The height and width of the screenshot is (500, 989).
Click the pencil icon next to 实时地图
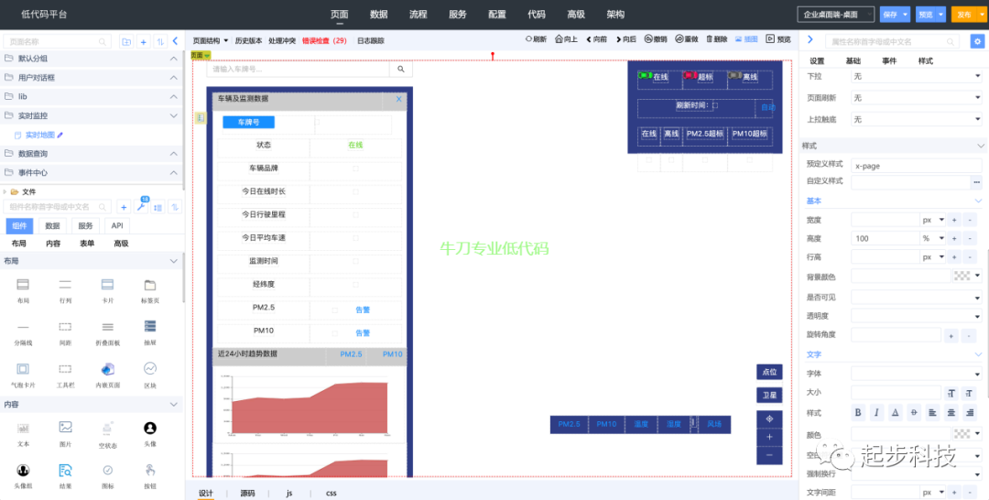point(60,135)
